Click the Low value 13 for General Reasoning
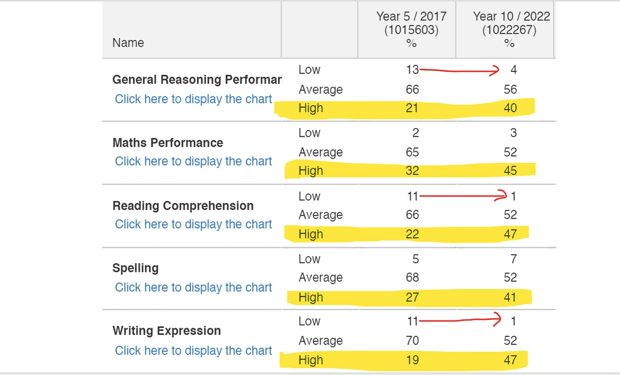The height and width of the screenshot is (375, 620). [412, 70]
